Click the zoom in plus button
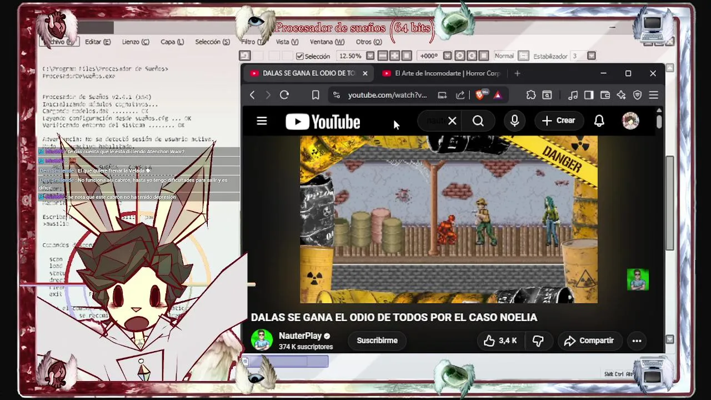 tap(394, 56)
